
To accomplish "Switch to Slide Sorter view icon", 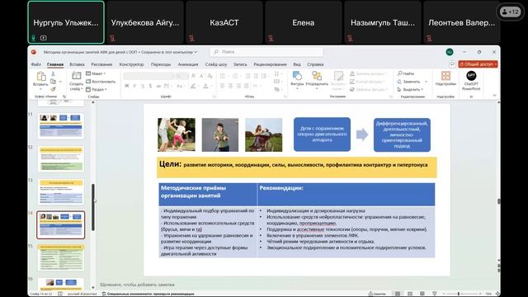I will [x=410, y=294].
